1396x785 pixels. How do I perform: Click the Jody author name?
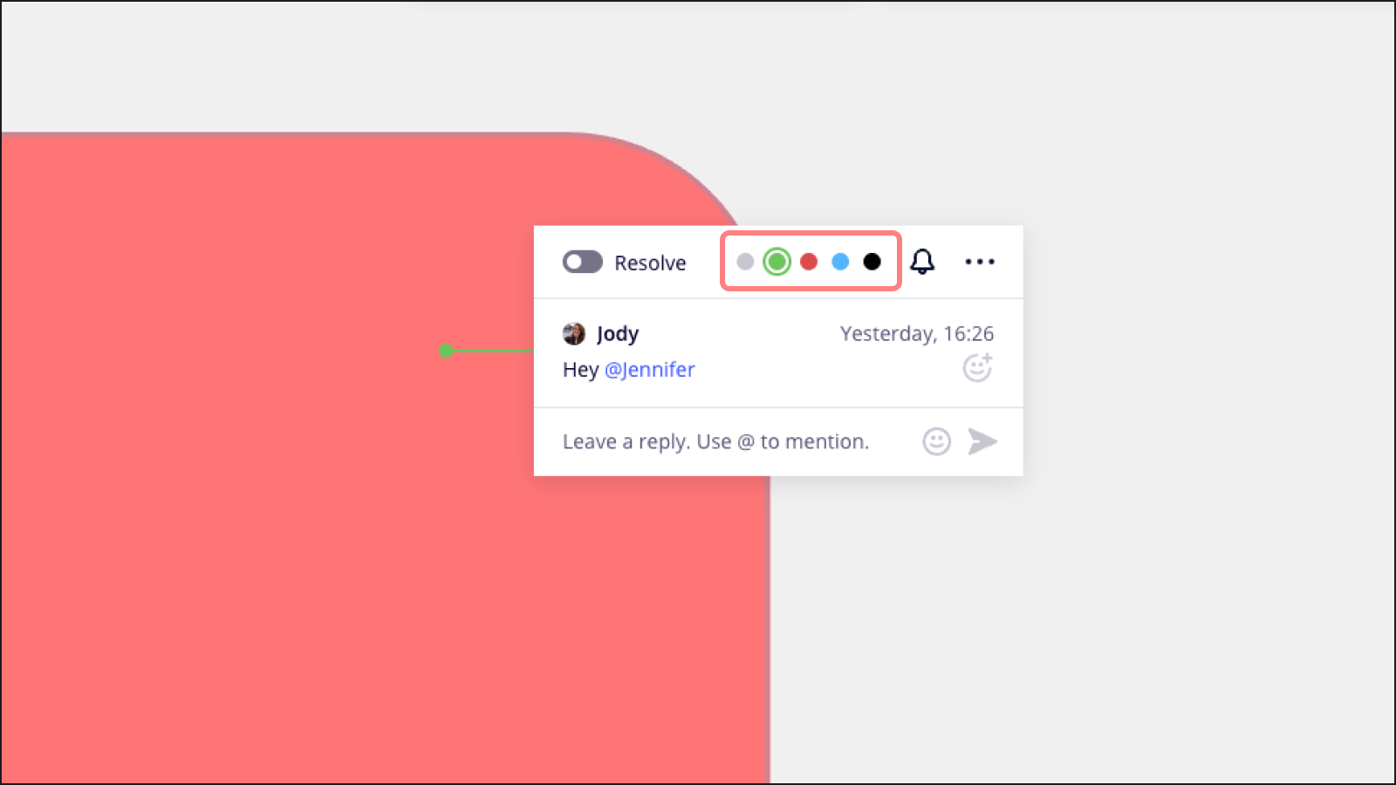click(618, 333)
